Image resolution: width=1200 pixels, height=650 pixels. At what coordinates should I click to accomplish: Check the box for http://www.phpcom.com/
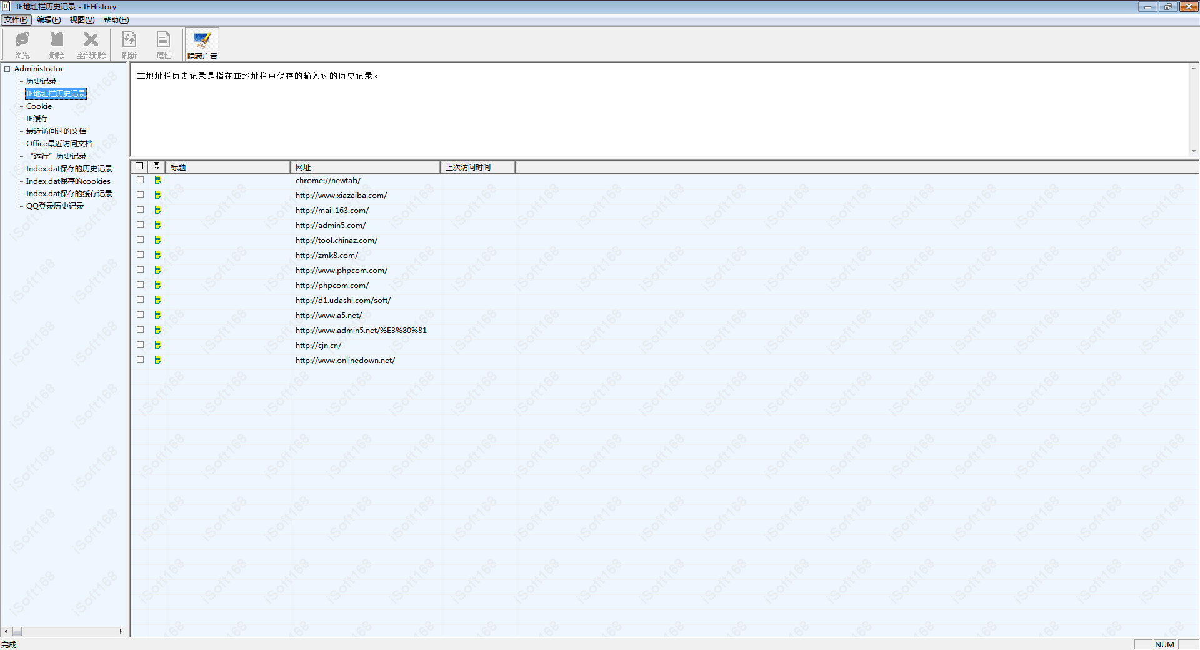[140, 270]
